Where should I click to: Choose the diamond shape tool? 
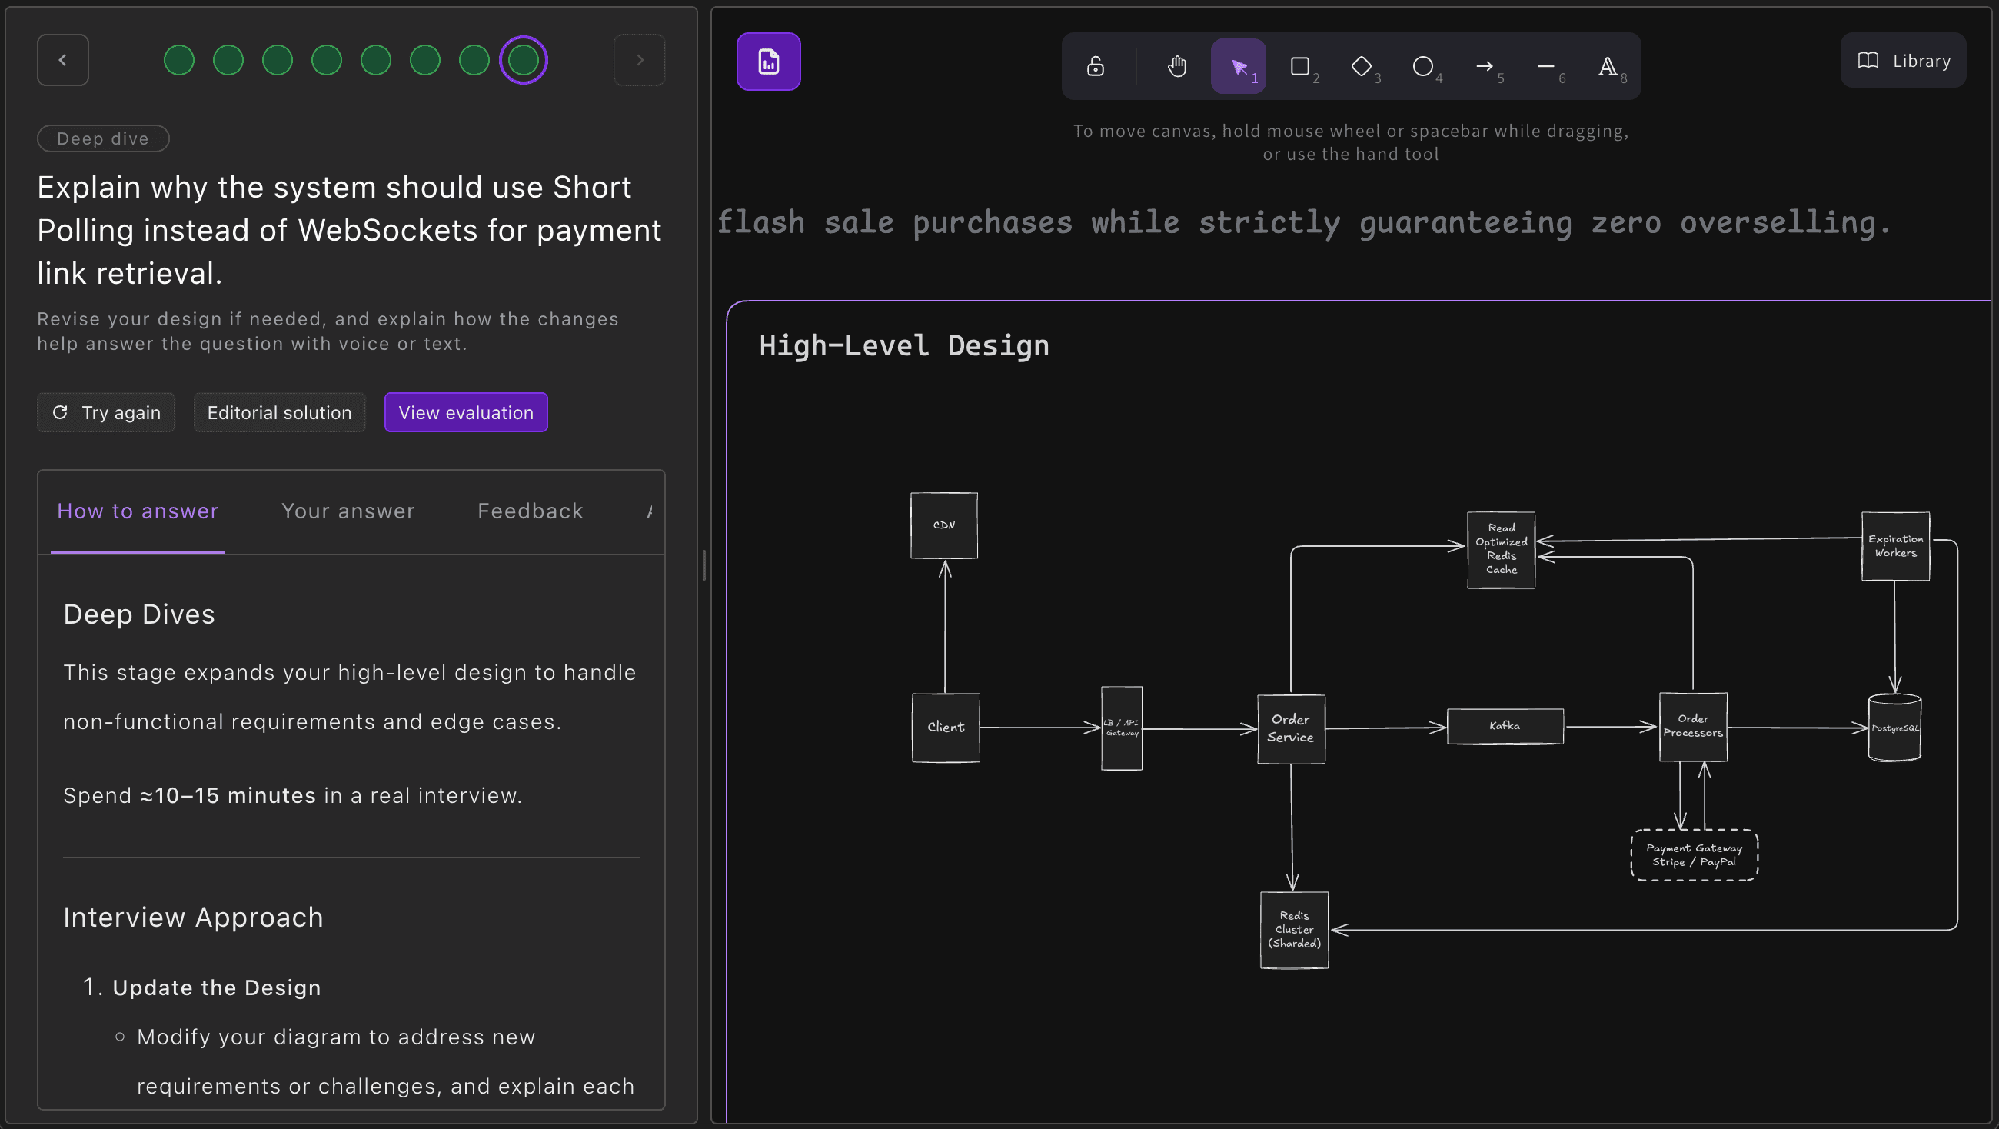[x=1362, y=66]
